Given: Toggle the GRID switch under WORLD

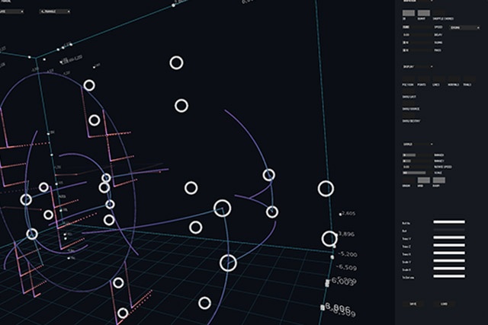Looking at the screenshot, I should 424,180.
